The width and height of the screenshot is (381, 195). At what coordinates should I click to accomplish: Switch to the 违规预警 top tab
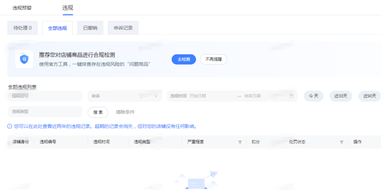[x=22, y=8]
